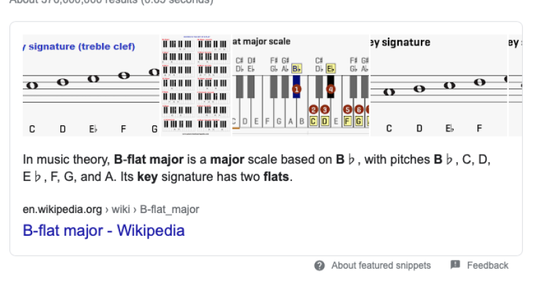This screenshot has width=537, height=282.
Task: Click the Feedback flag icon
Action: tap(455, 265)
